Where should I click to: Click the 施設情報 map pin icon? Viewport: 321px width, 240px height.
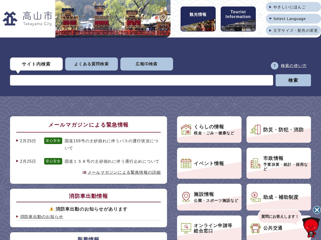[186, 197]
